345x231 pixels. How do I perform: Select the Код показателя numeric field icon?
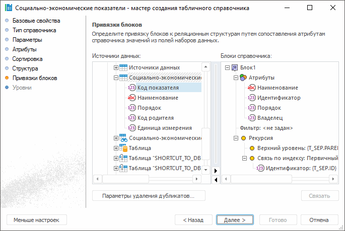pos(132,88)
